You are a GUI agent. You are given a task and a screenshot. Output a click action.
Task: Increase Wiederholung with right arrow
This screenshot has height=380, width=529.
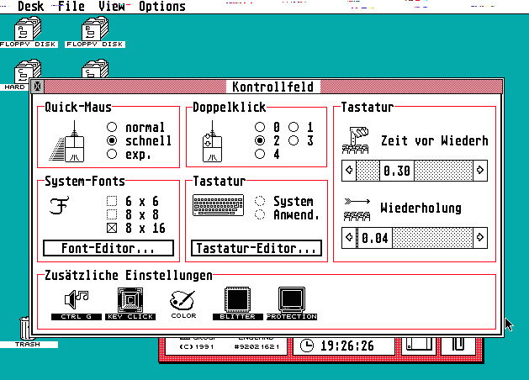click(479, 238)
